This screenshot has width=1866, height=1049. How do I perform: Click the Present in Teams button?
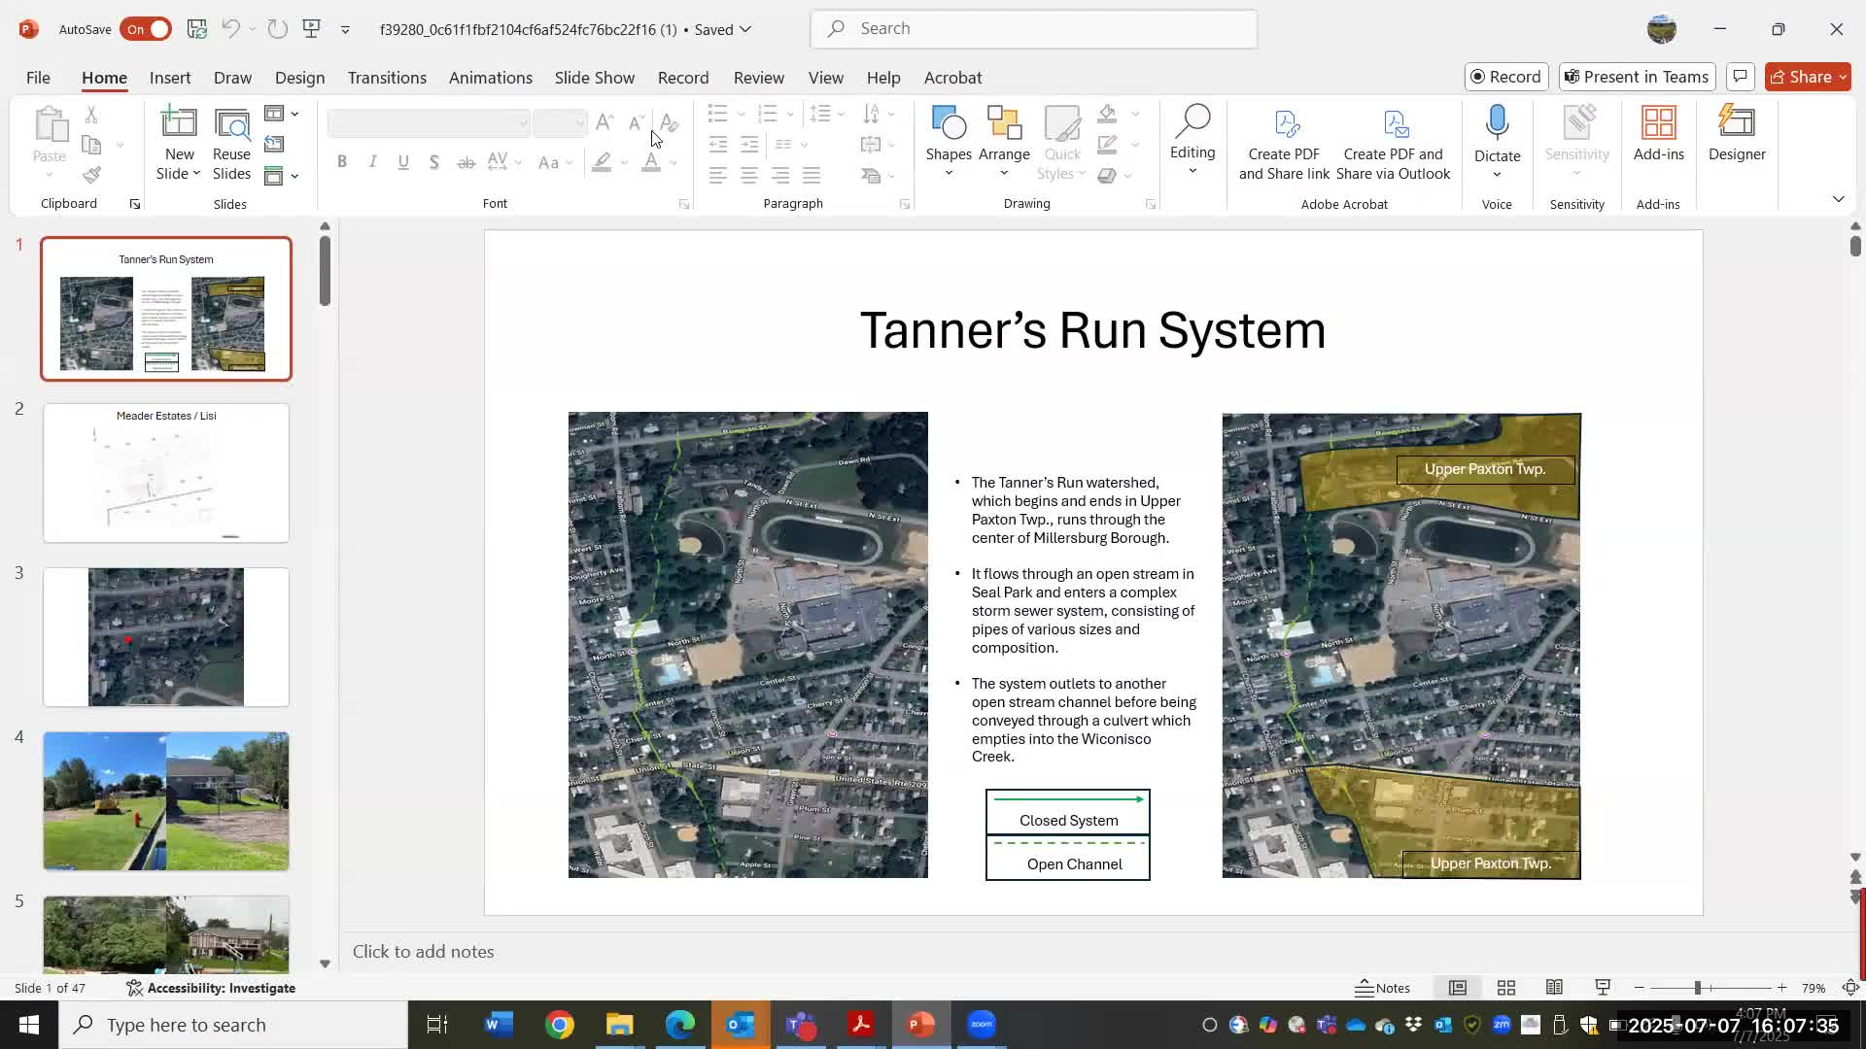pos(1637,77)
